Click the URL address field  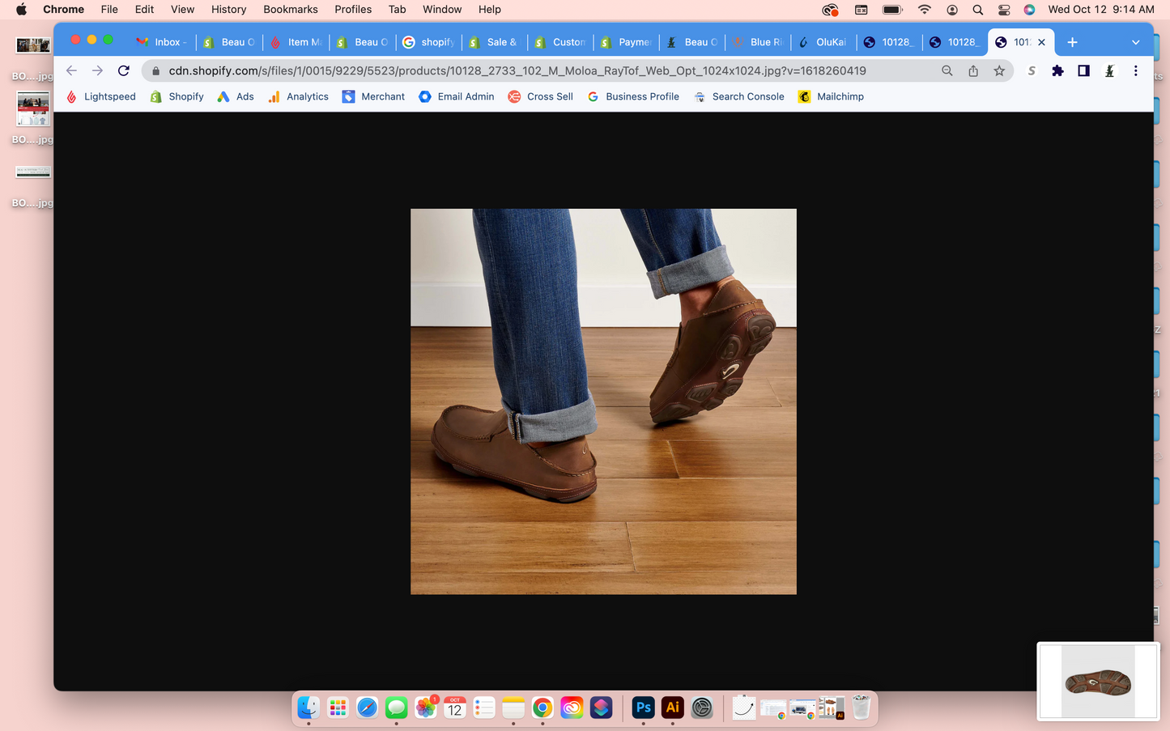[518, 71]
